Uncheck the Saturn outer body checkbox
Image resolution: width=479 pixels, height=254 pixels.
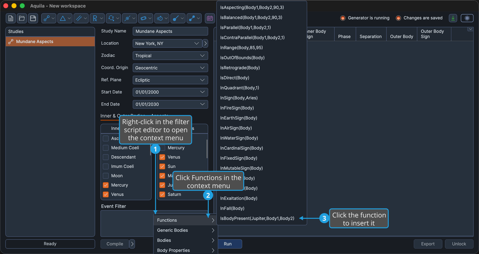coord(162,194)
